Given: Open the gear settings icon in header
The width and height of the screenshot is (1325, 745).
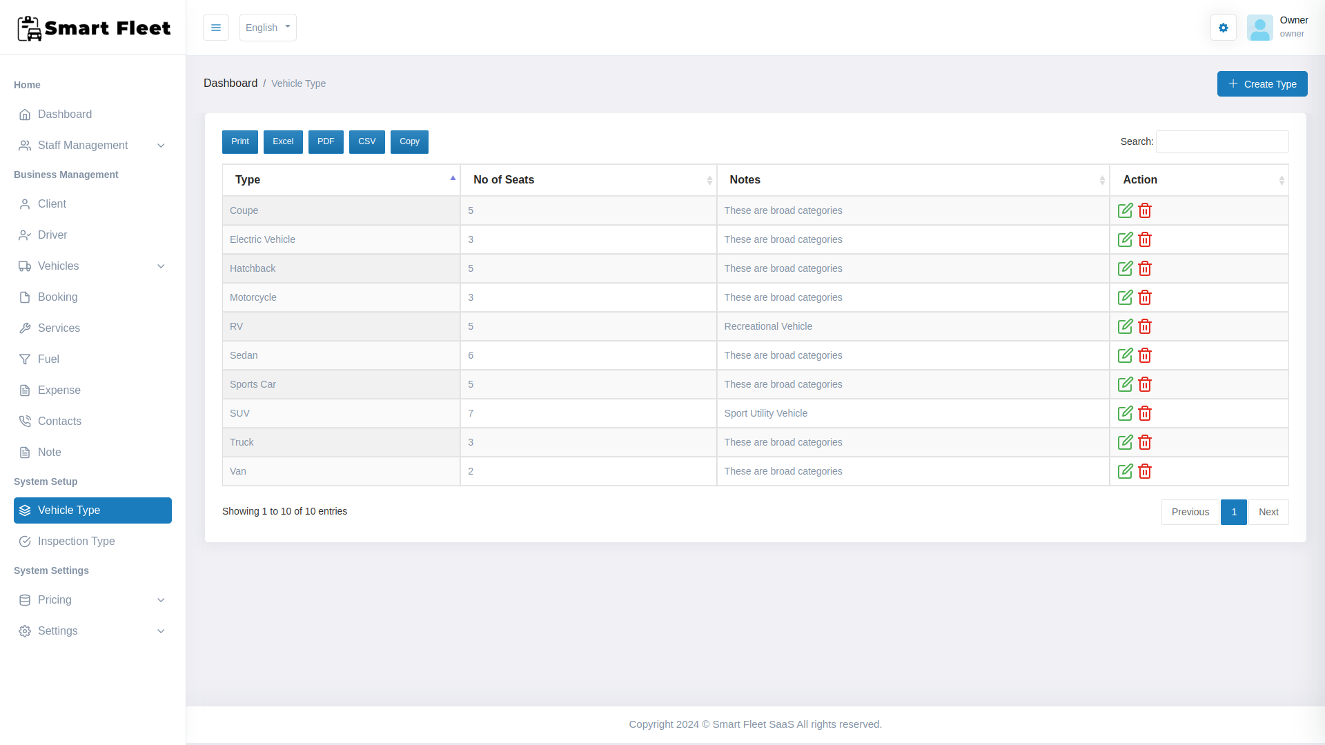Looking at the screenshot, I should [1223, 28].
